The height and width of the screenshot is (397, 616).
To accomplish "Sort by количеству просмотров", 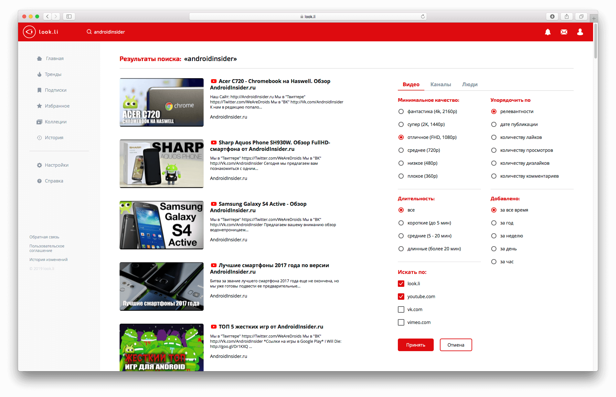I will coord(494,150).
